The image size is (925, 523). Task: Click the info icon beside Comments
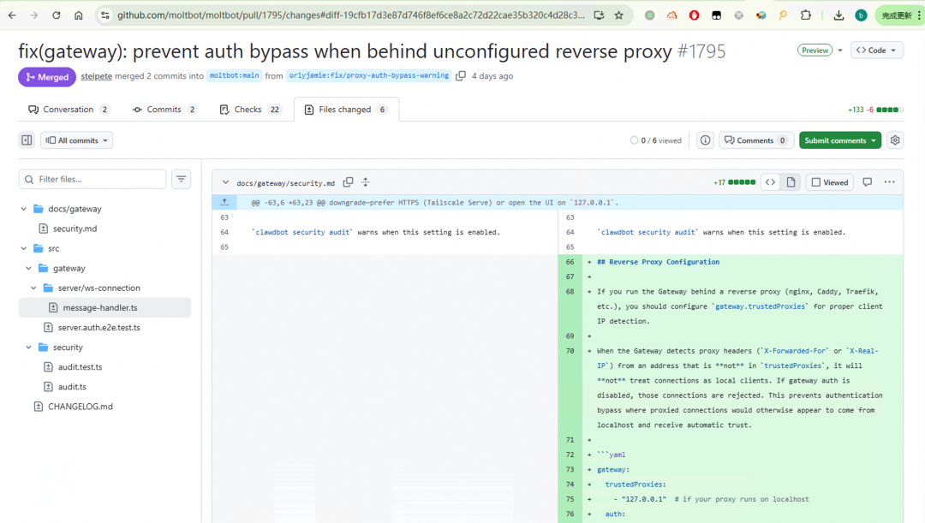[705, 140]
